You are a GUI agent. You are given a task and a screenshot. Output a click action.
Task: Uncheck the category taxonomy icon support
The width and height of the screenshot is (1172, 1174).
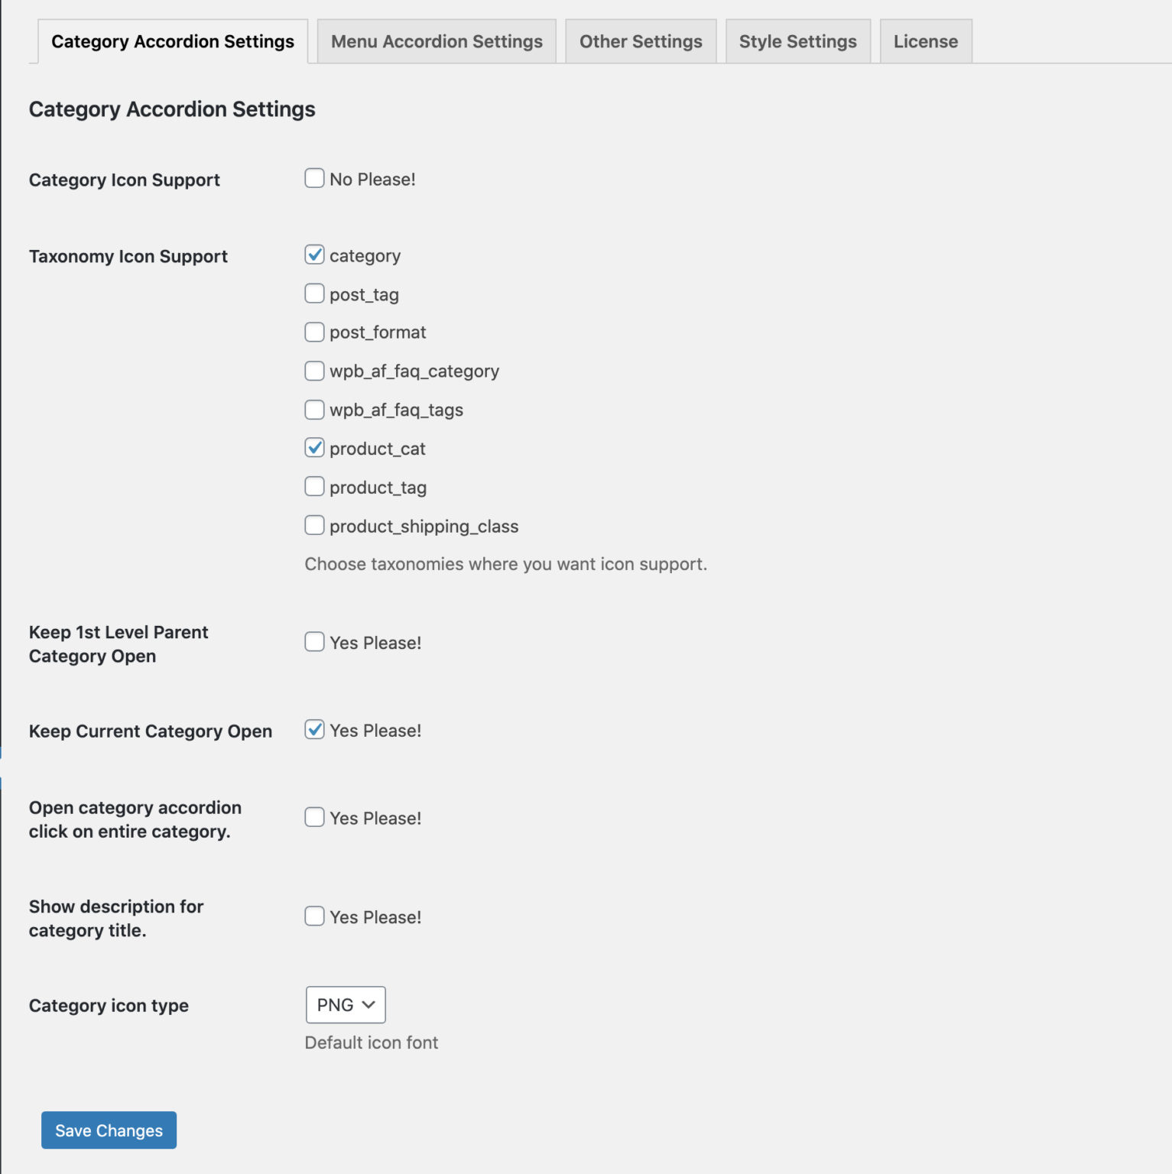(x=314, y=255)
